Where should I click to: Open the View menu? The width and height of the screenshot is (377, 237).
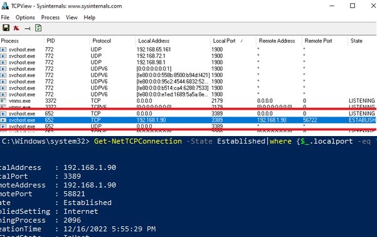point(72,18)
